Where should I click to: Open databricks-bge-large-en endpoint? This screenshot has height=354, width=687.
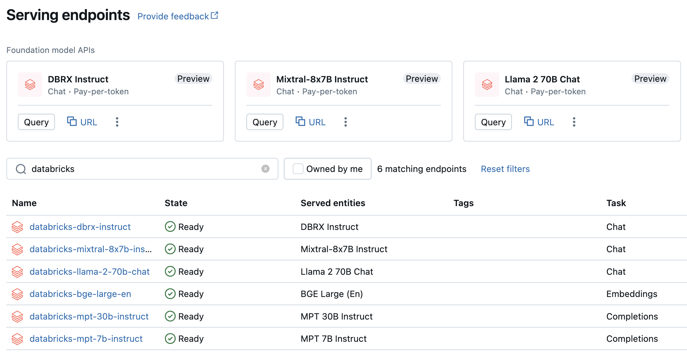pos(80,294)
